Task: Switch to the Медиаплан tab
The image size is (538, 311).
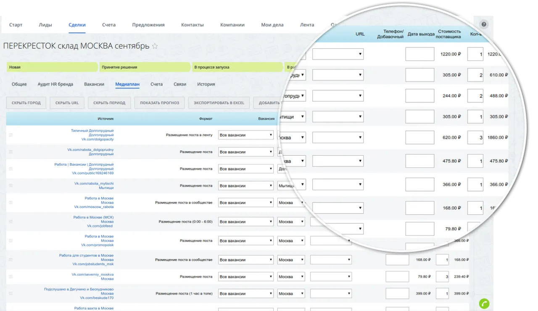Action: coord(127,84)
